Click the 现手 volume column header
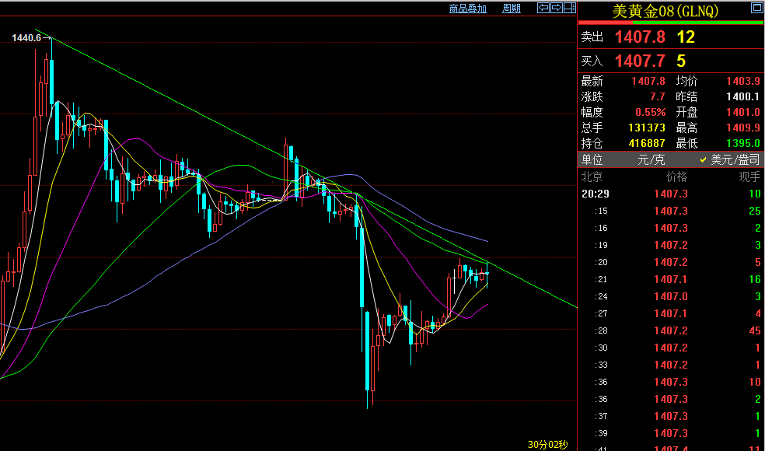Image resolution: width=765 pixels, height=451 pixels. pos(750,177)
